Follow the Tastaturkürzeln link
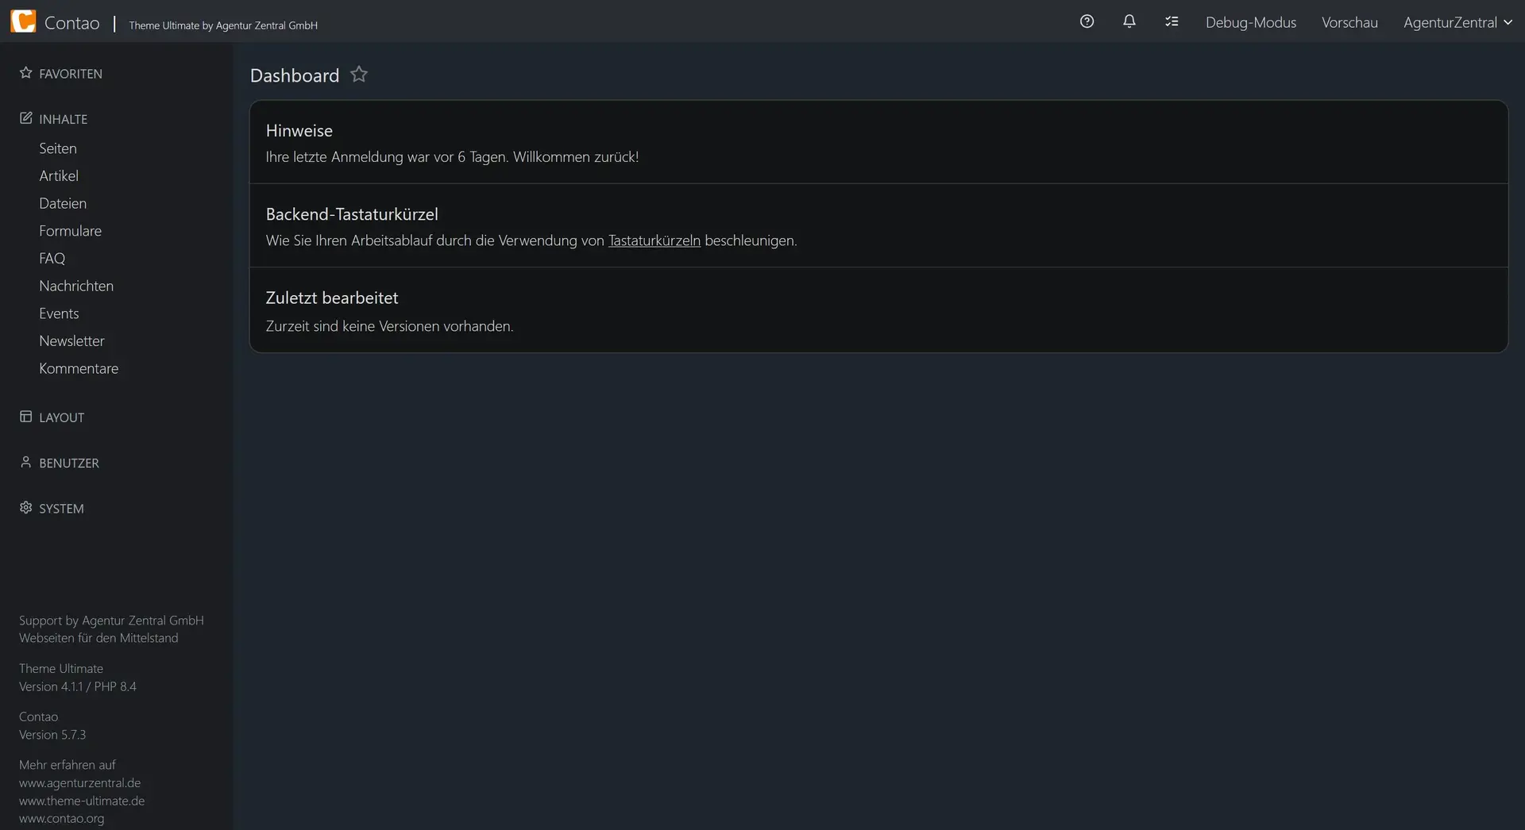1525x830 pixels. tap(654, 240)
